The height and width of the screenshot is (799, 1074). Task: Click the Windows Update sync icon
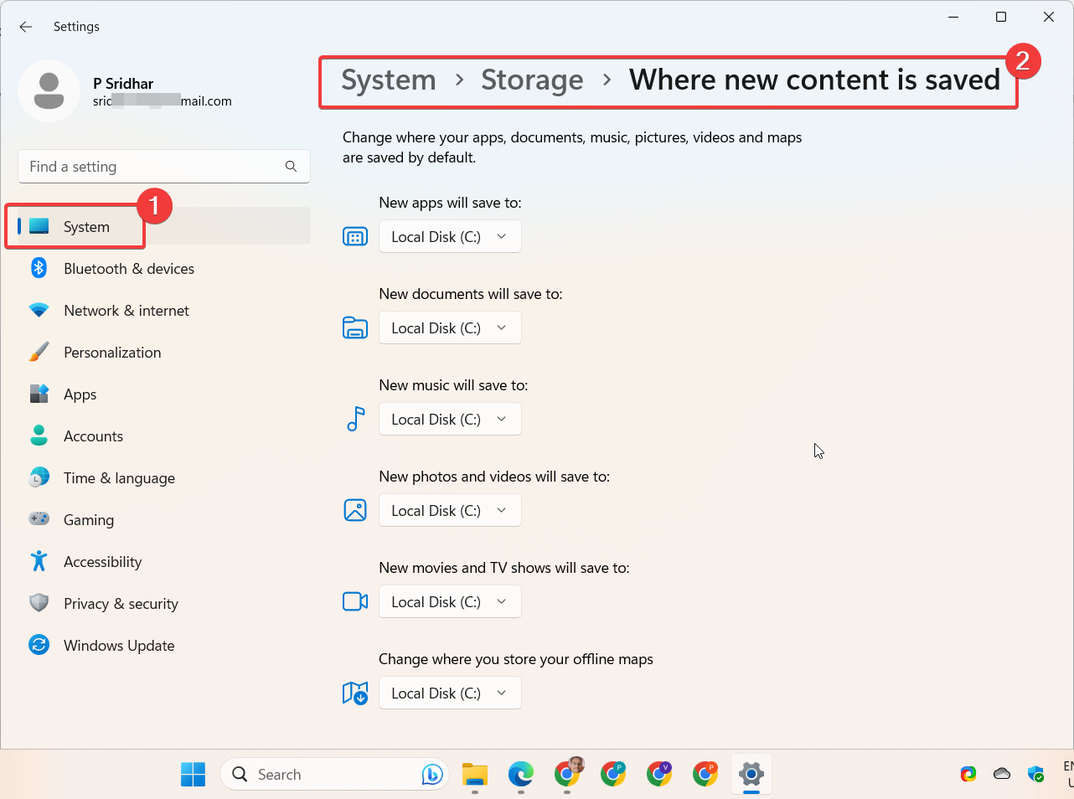(x=39, y=645)
